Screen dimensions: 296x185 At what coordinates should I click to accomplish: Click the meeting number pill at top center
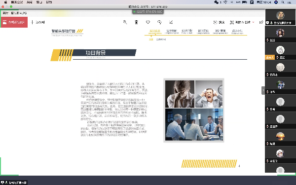point(148,12)
